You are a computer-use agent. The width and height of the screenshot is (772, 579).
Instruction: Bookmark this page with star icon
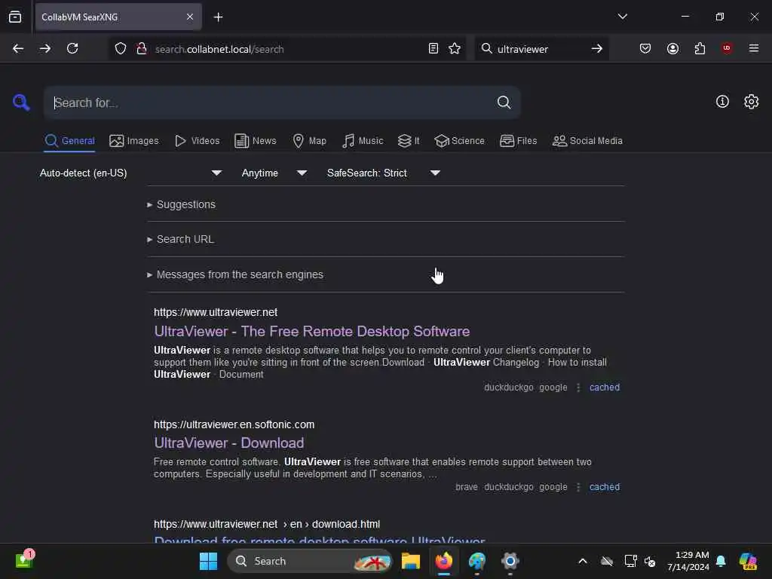[455, 48]
